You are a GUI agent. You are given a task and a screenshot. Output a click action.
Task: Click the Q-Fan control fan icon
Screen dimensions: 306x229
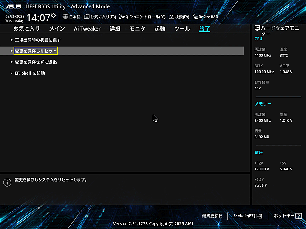click(x=122, y=17)
